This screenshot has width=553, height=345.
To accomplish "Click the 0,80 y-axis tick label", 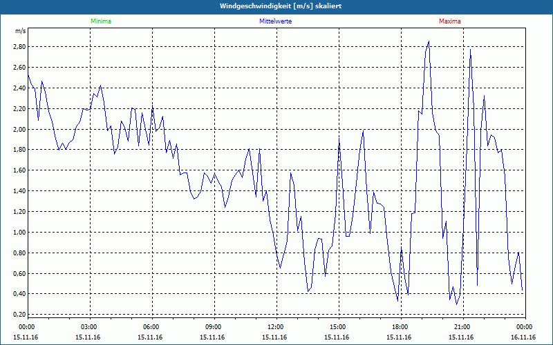I will coord(21,253).
